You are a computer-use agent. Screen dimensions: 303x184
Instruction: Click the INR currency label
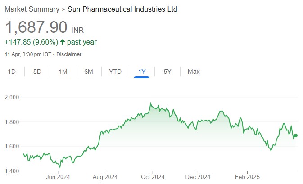pyautogui.click(x=78, y=30)
